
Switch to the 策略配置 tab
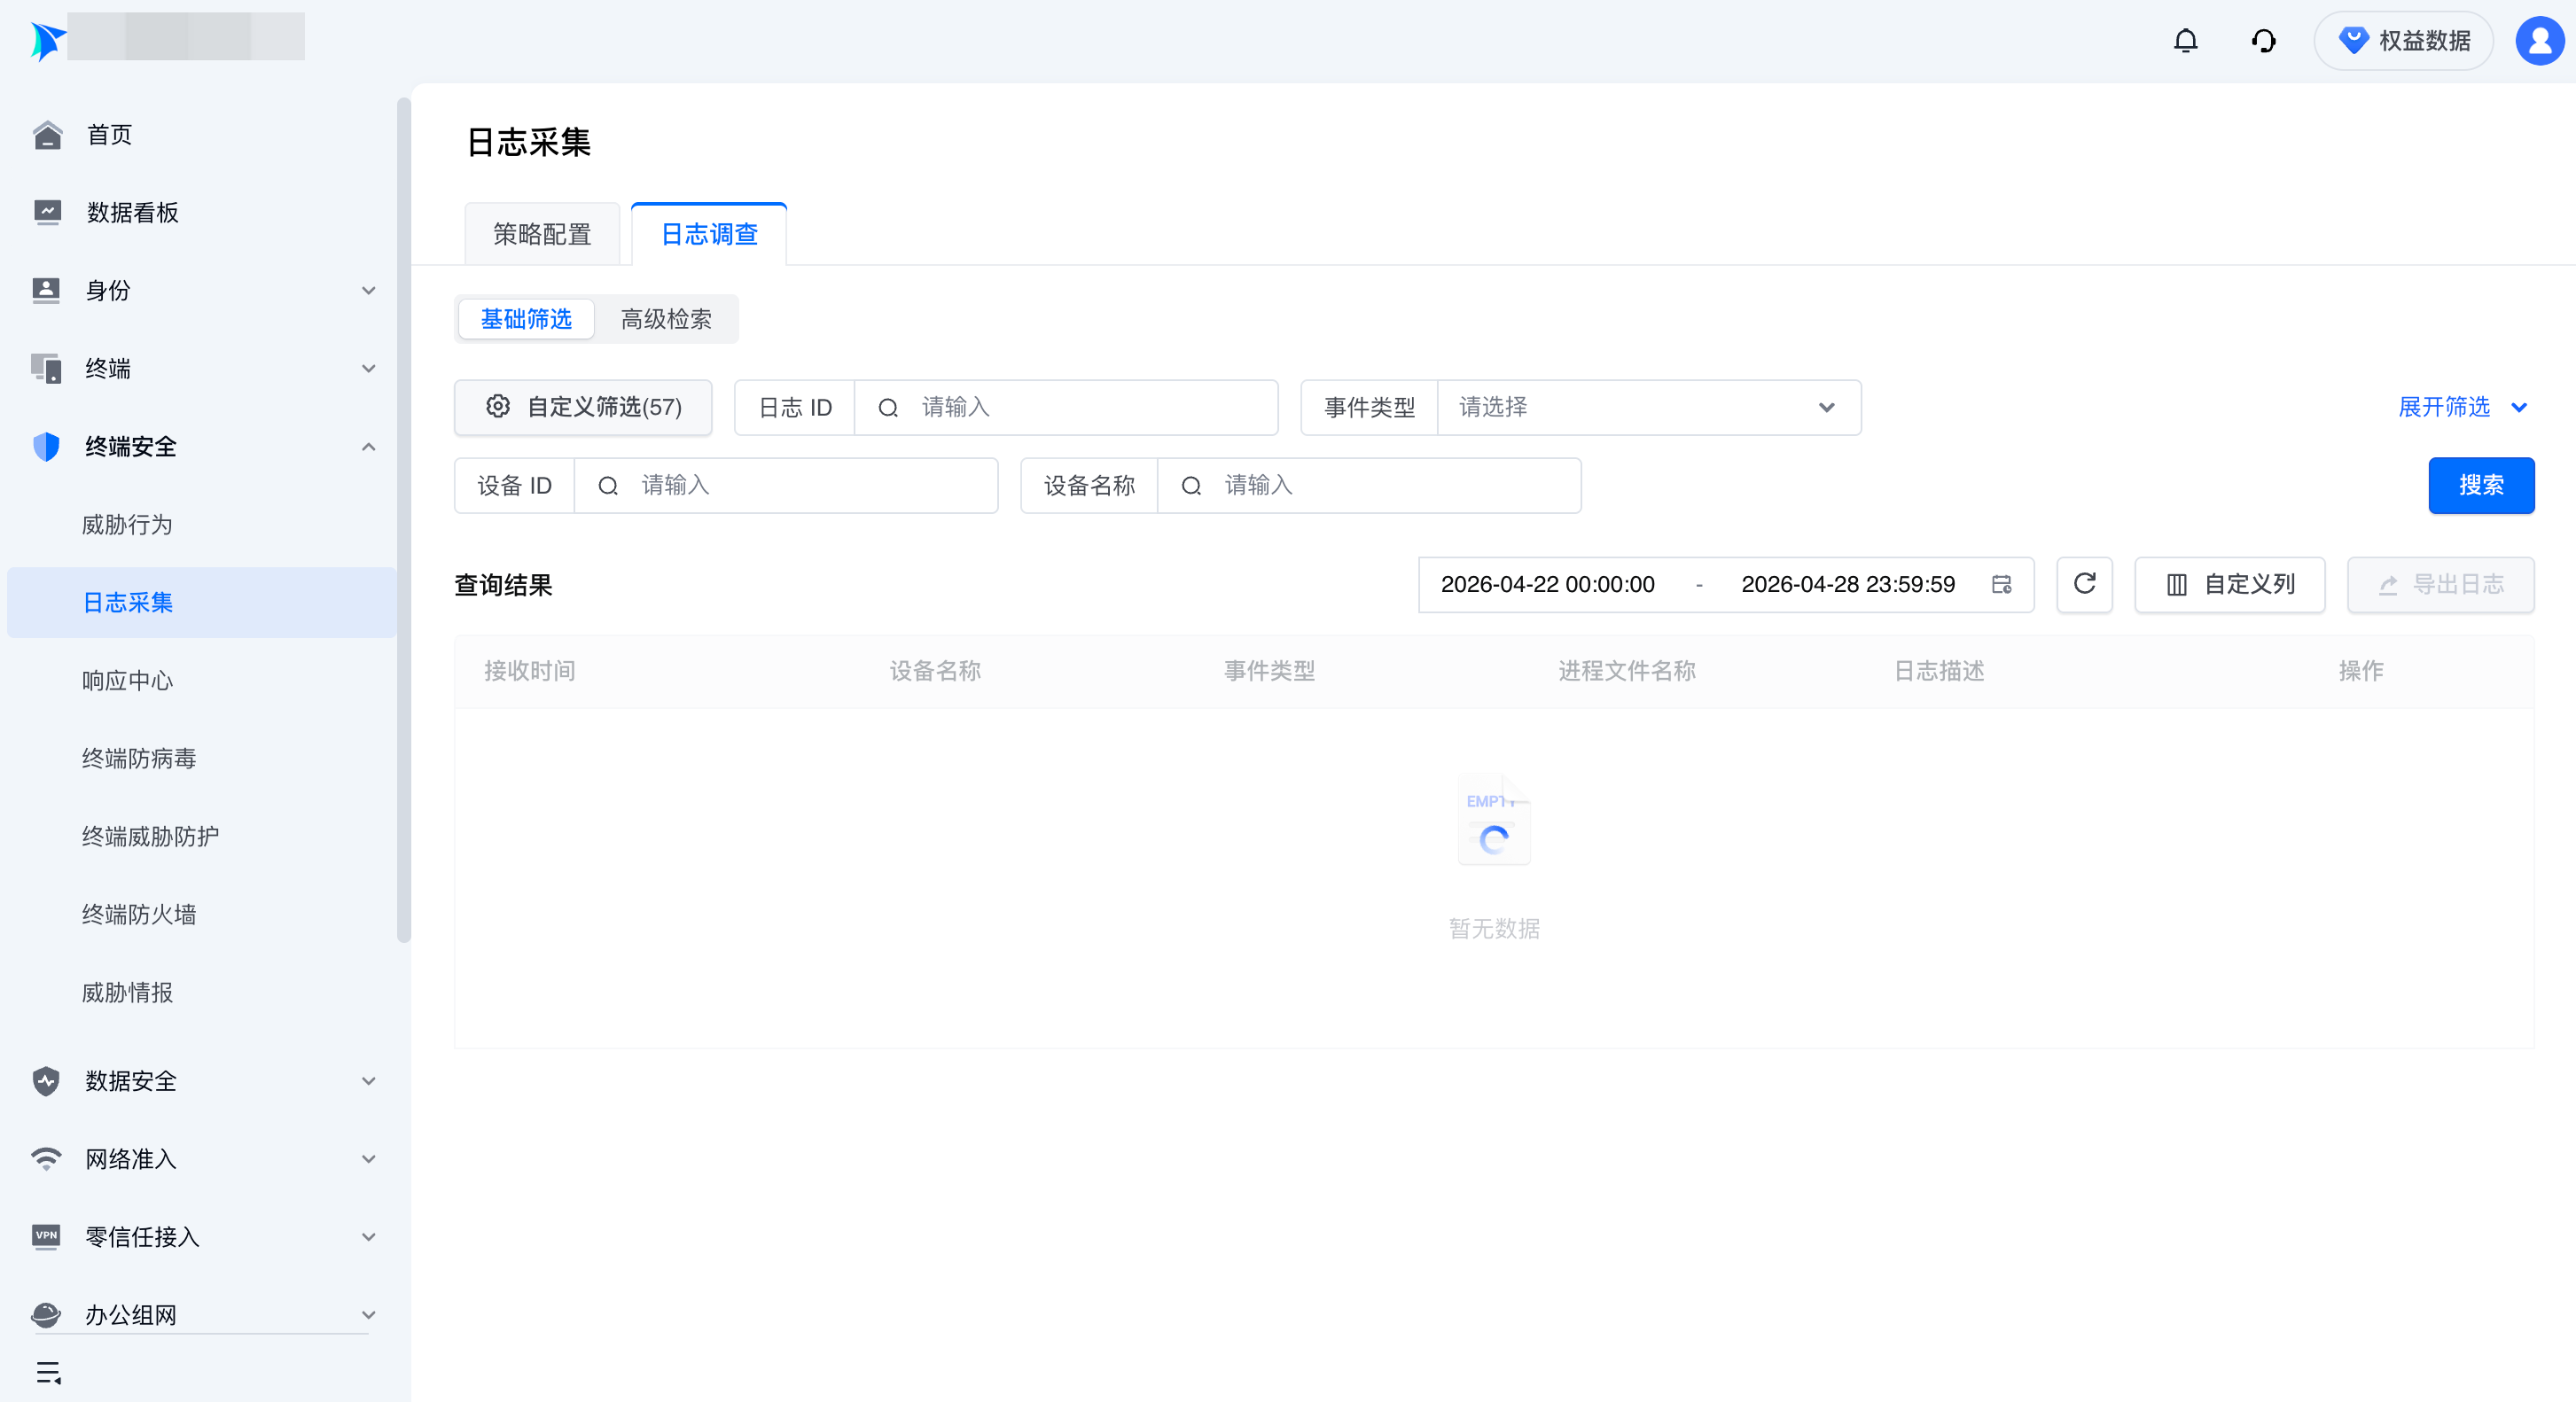[x=542, y=234]
